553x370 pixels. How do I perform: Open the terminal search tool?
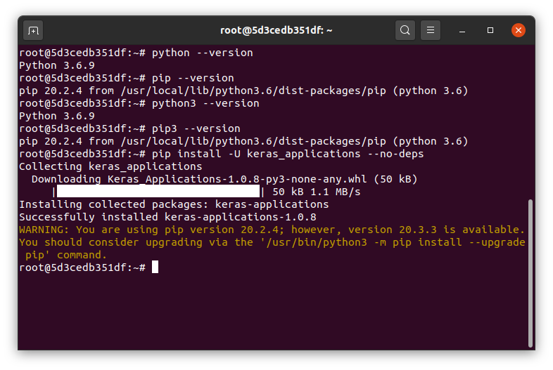pos(405,30)
